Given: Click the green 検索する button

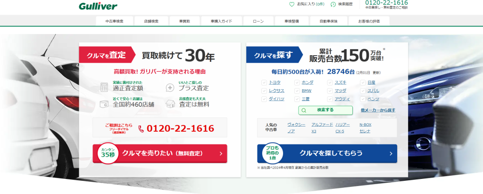Looking at the screenshot, I should 325,110.
